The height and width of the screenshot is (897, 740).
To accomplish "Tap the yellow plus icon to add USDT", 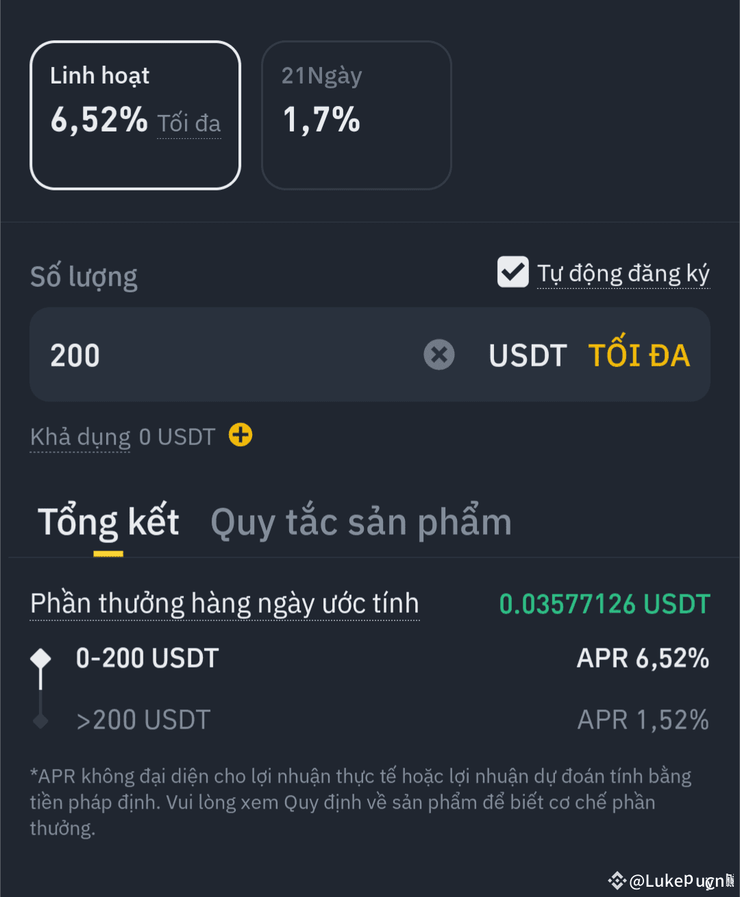I will click(x=241, y=435).
